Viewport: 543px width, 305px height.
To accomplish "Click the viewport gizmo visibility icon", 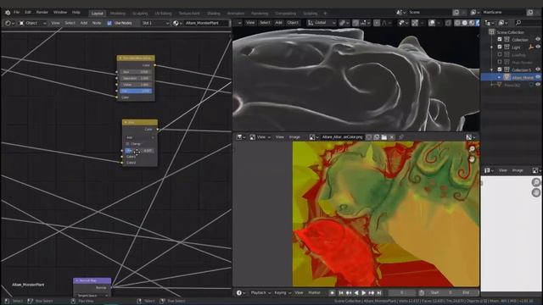I will pos(415,23).
